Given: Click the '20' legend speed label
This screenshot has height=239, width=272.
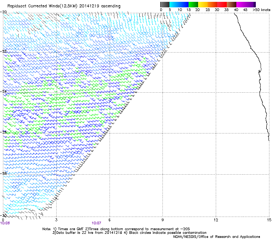Looking at the screenshot, I should click(197, 10).
